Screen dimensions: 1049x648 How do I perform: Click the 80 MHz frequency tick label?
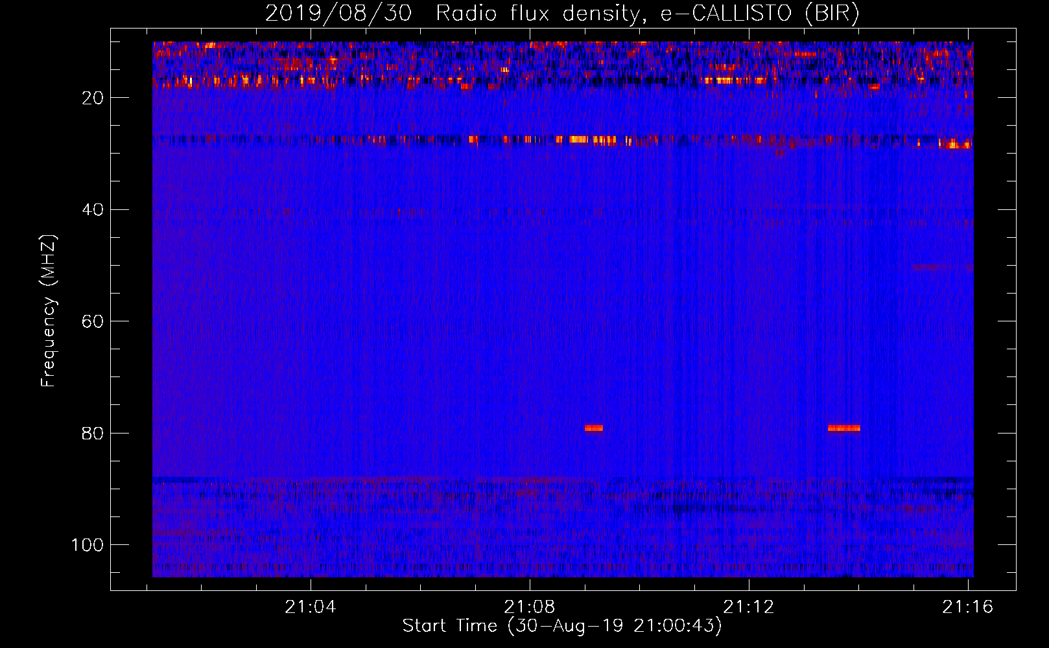coord(93,434)
